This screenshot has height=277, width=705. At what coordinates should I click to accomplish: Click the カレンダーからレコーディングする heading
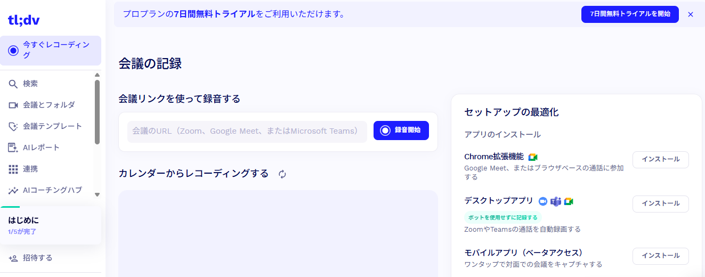193,174
